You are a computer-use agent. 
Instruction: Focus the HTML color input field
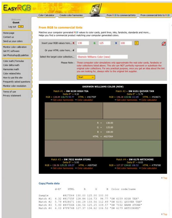pos(82,50)
